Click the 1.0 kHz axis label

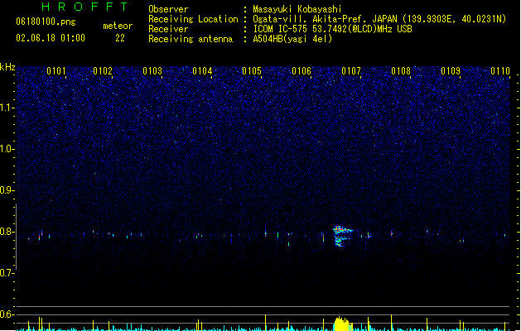tap(7, 149)
